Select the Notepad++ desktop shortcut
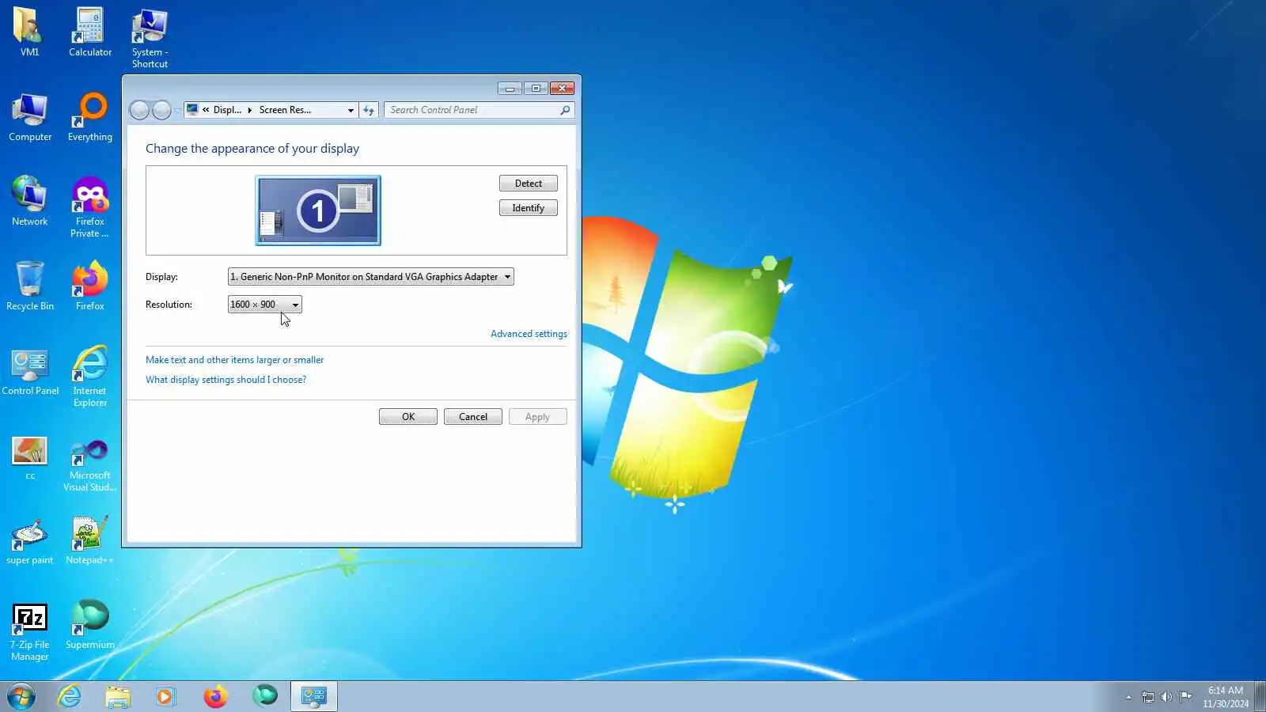 point(89,542)
